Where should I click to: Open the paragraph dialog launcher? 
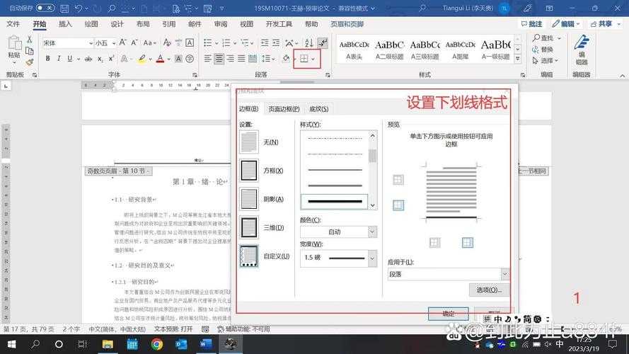(328, 75)
